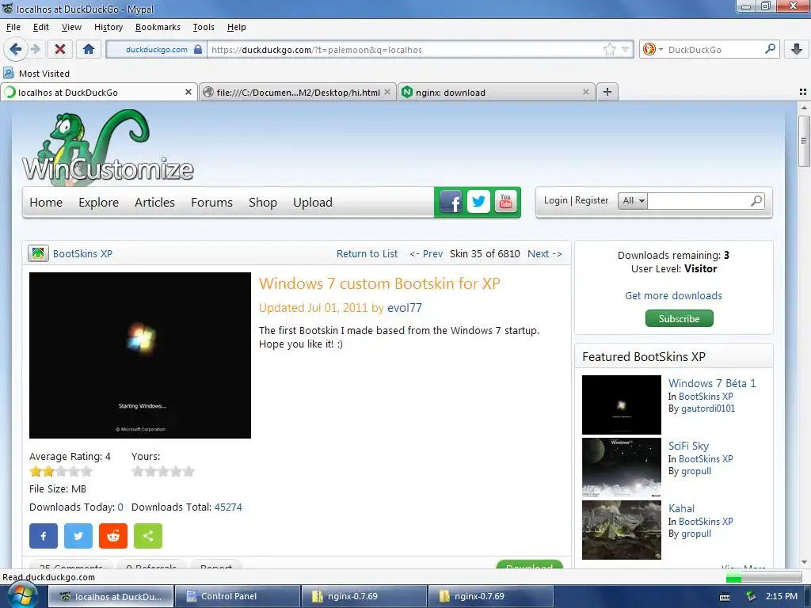The image size is (811, 608).
Task: Go to Next skin link
Action: [545, 254]
